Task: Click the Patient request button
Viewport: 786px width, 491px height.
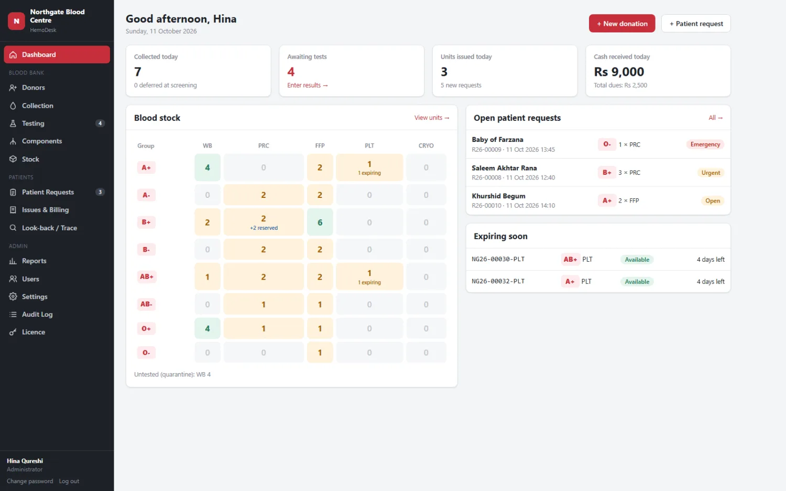Action: [696, 24]
